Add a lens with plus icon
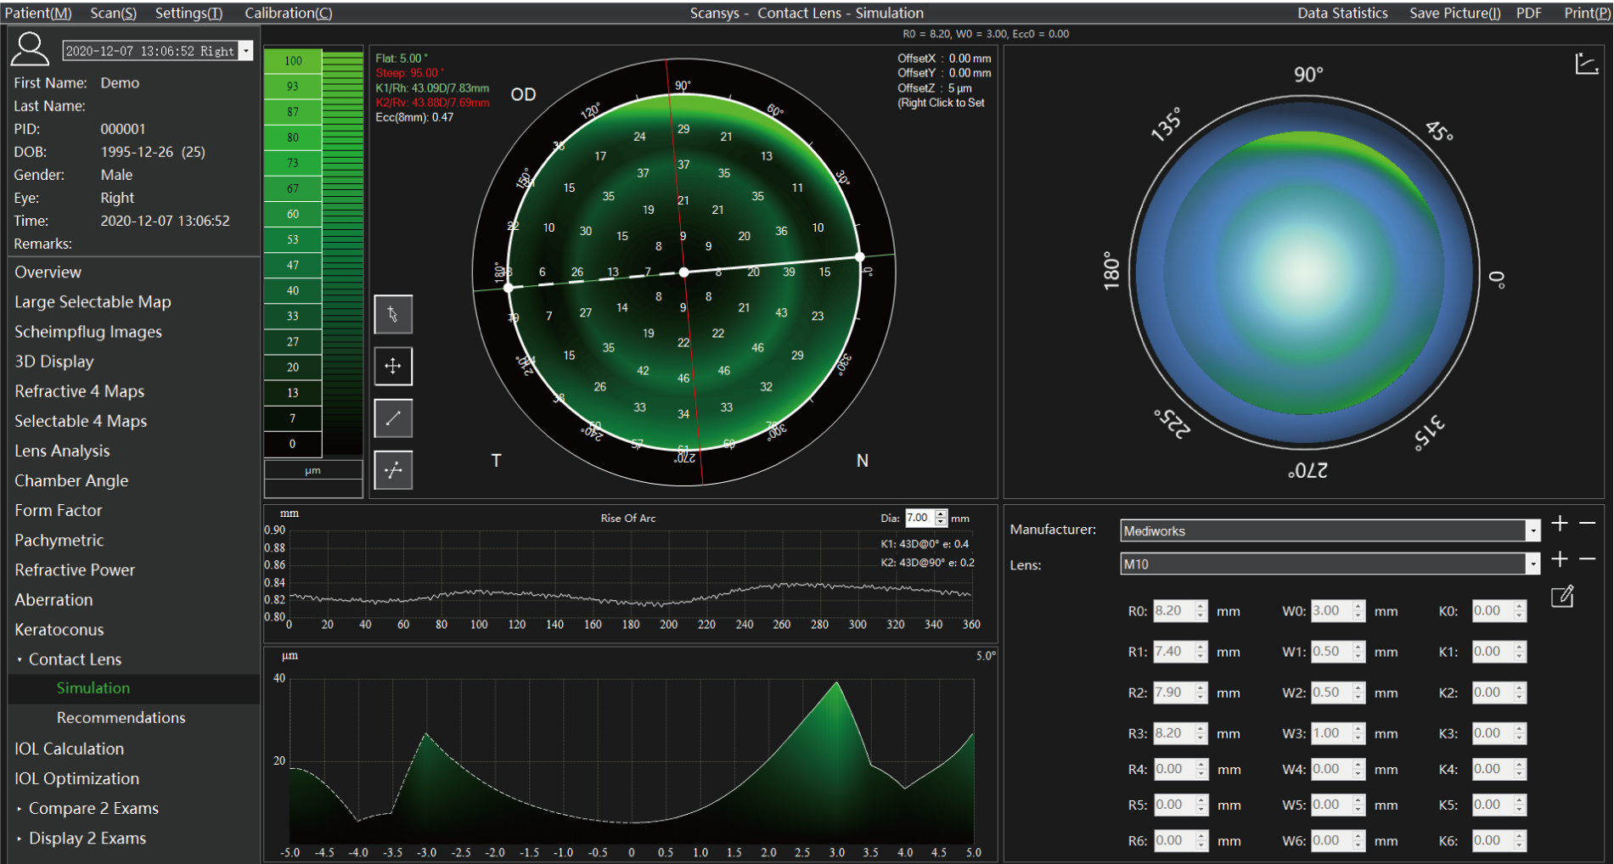The width and height of the screenshot is (1614, 864). (1560, 559)
